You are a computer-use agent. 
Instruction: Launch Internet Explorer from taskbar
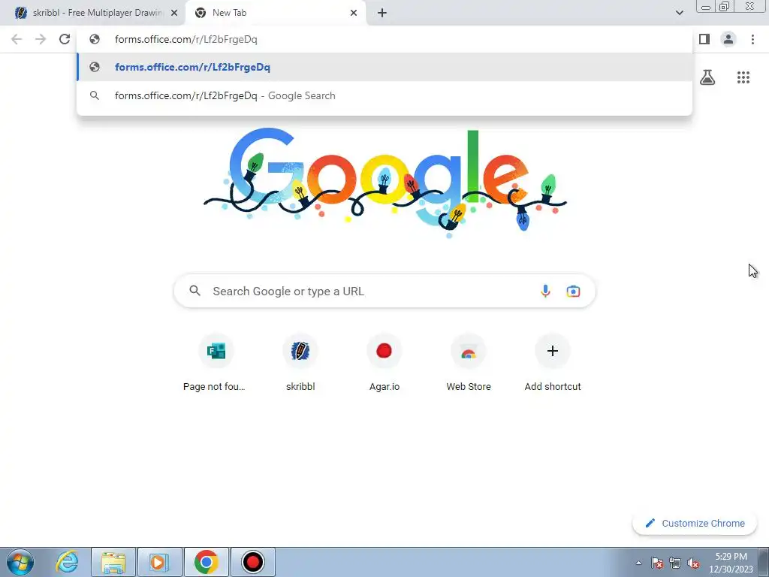(67, 562)
